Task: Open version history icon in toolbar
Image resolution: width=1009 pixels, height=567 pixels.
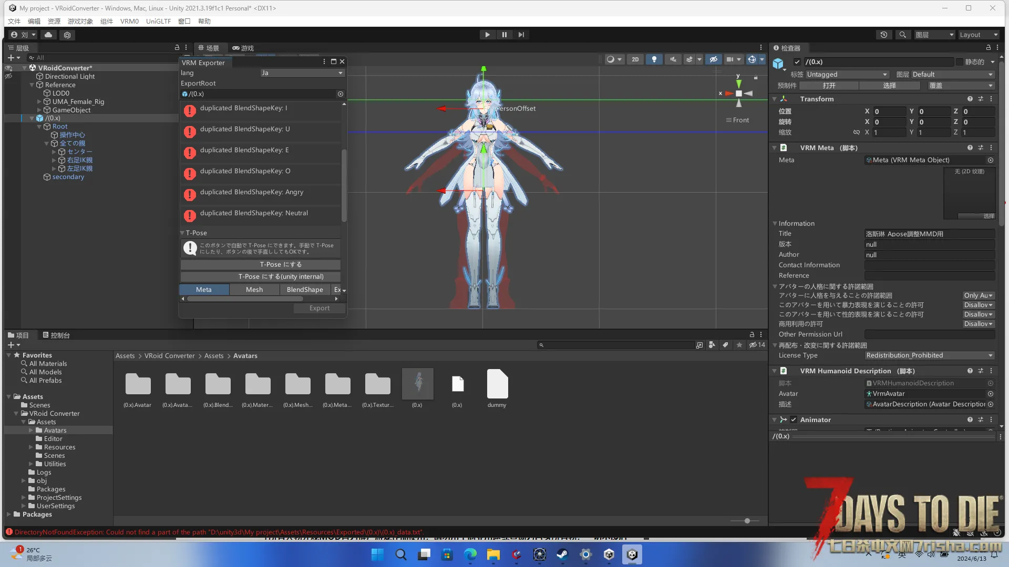Action: [x=884, y=35]
